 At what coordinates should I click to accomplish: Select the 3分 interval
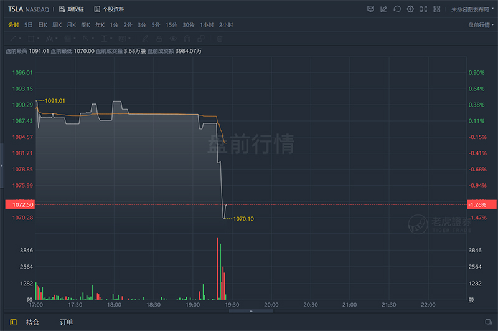[x=142, y=25]
